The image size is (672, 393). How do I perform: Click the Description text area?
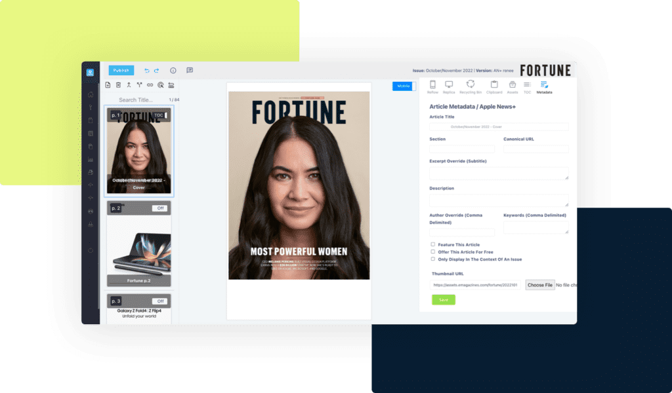[499, 200]
